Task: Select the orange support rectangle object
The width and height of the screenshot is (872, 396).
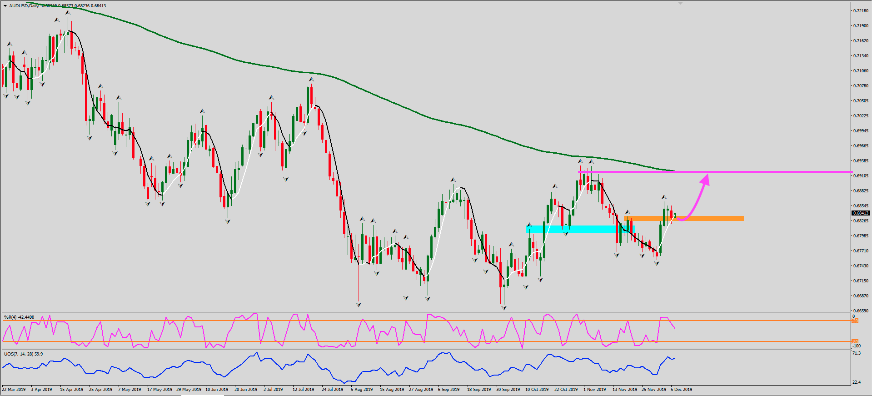Action: coord(684,219)
